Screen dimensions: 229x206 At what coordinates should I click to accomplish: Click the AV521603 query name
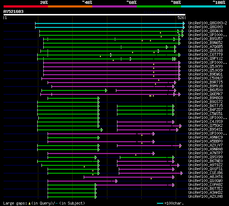(14, 11)
